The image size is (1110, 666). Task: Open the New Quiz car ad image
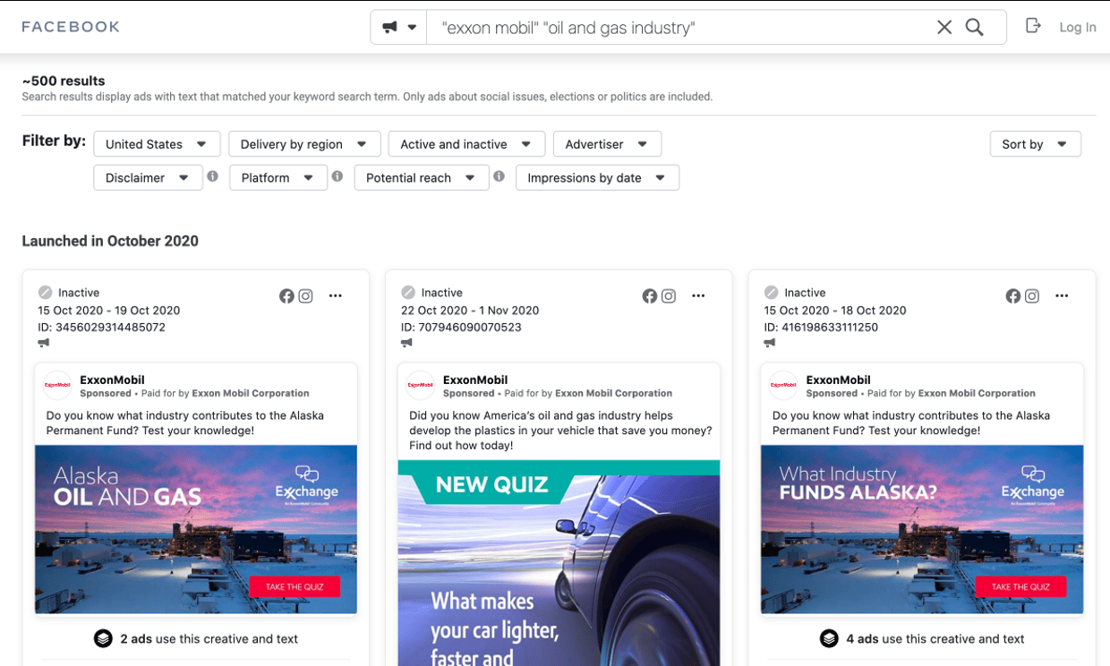click(x=559, y=564)
